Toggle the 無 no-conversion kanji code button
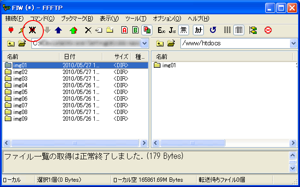300x187 pixels. pyautogui.click(x=183, y=30)
